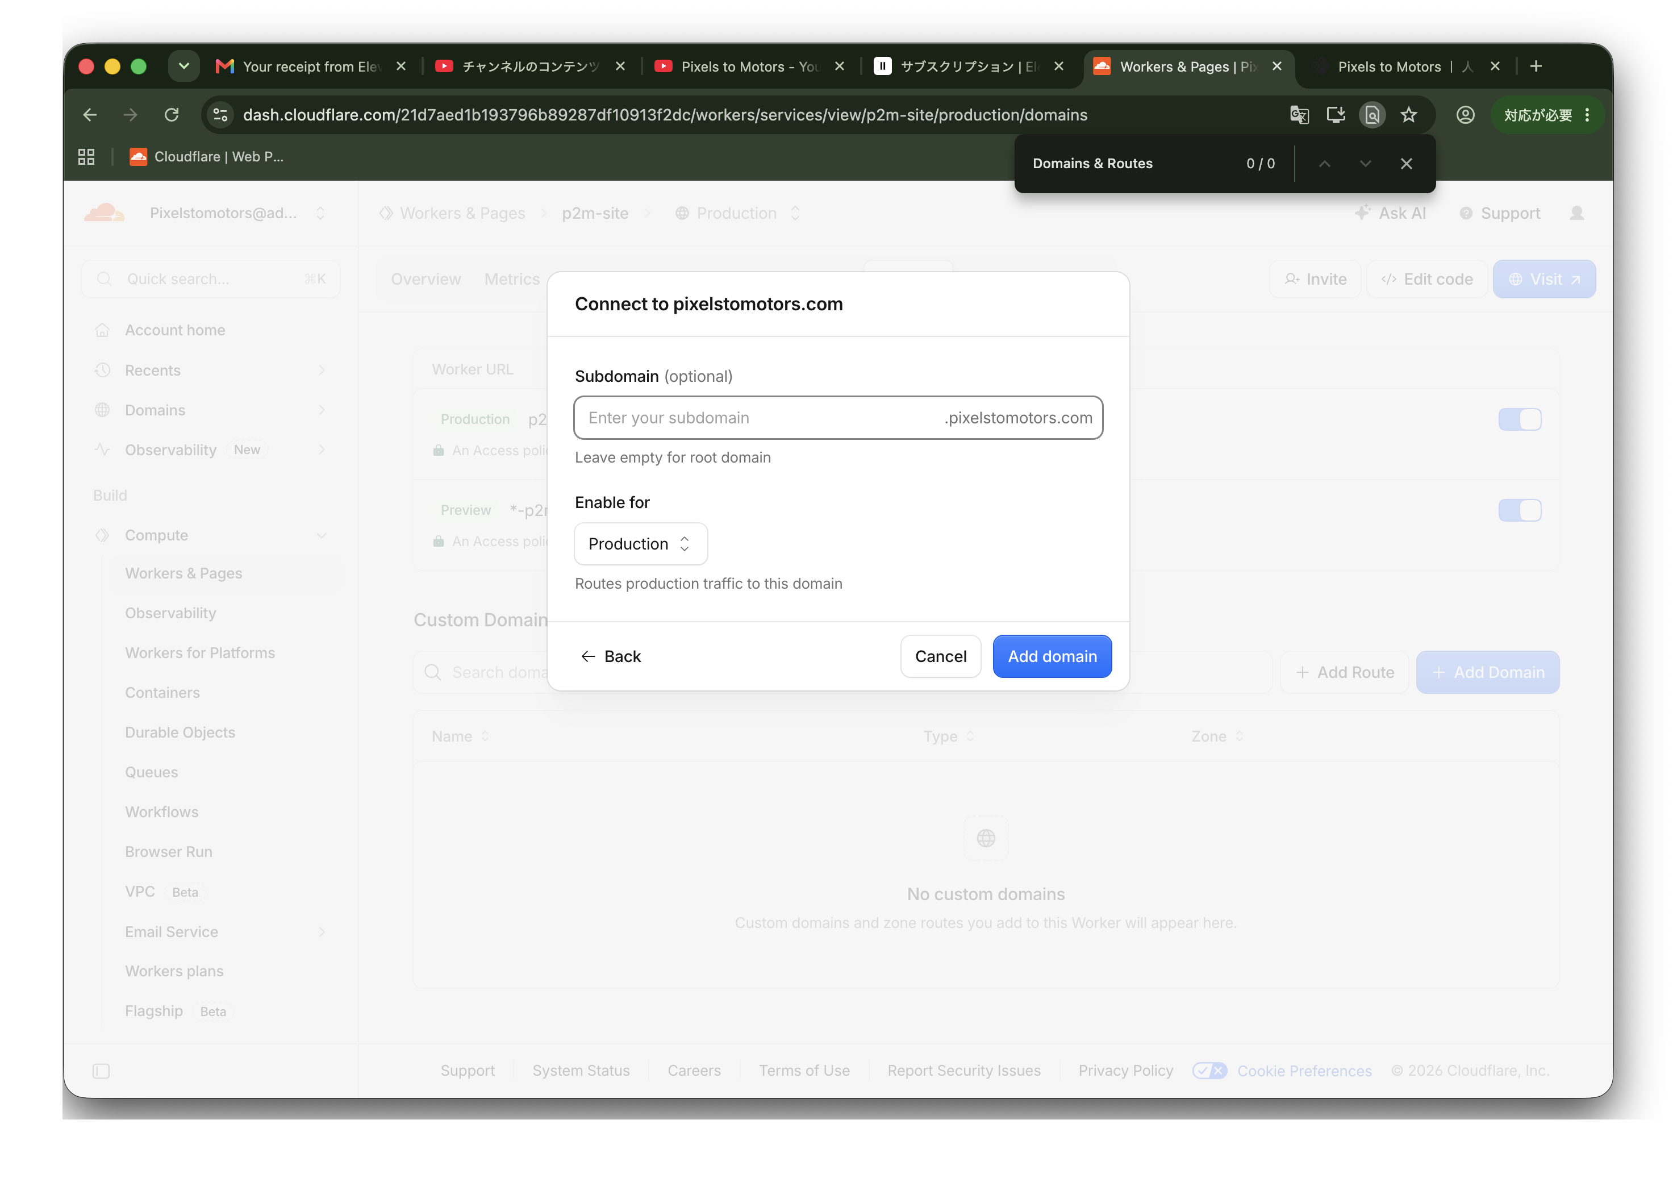Close the find-in-page bar
The image size is (1677, 1182).
(x=1406, y=164)
